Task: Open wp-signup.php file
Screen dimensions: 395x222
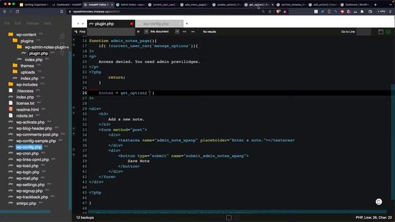Action: tap(29, 191)
